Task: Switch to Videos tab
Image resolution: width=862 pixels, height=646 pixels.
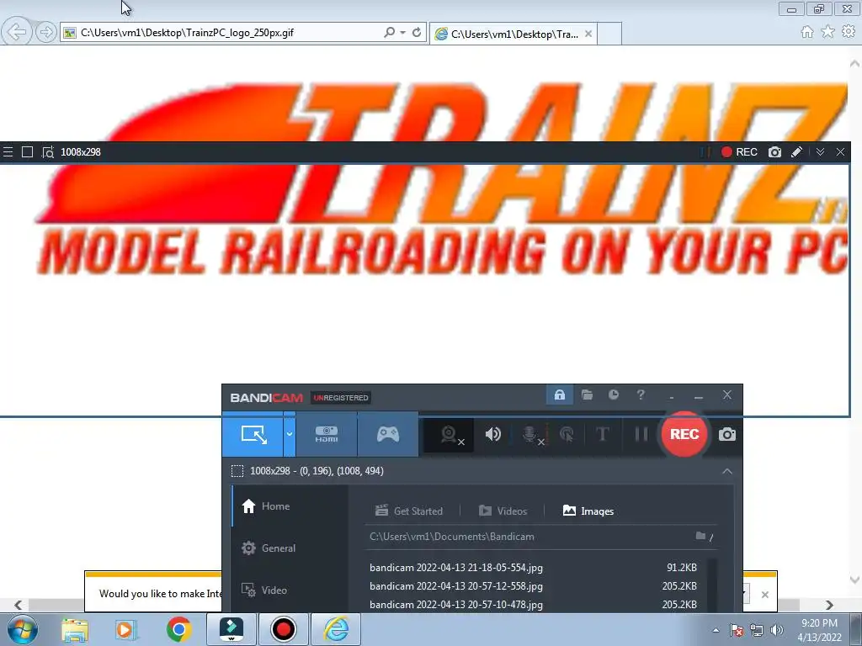Action: pos(503,511)
